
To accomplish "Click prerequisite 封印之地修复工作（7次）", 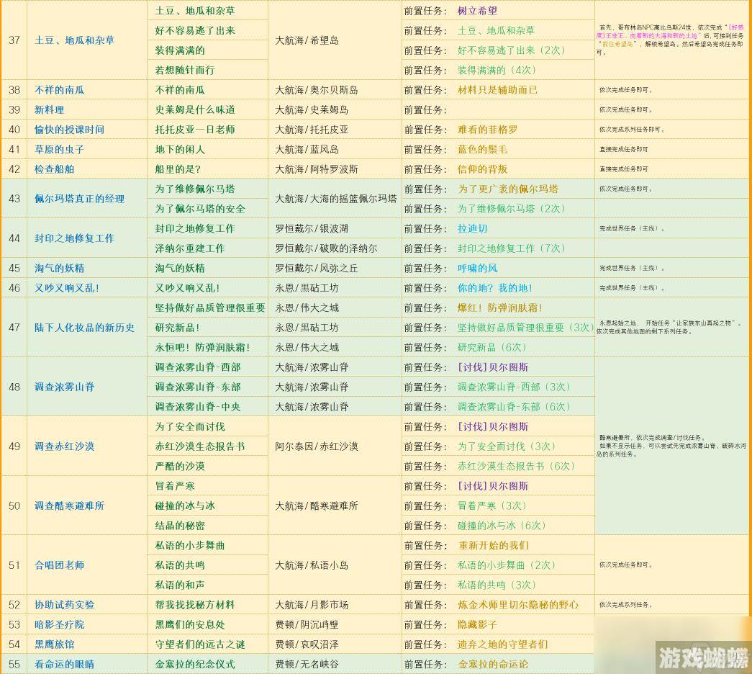I will click(x=511, y=248).
